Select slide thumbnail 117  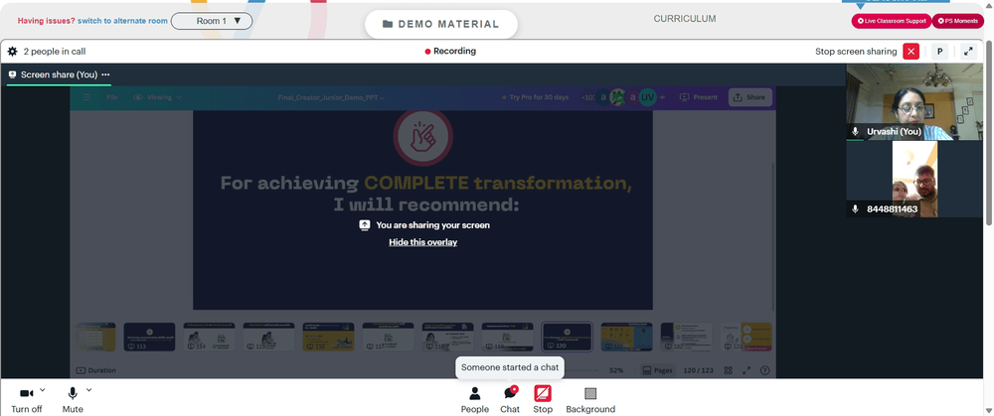tap(388, 337)
